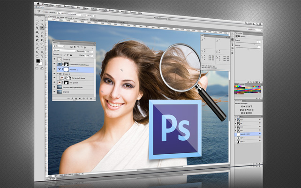301x188 pixels.
Task: Select the Move tool
Action: (42, 20)
